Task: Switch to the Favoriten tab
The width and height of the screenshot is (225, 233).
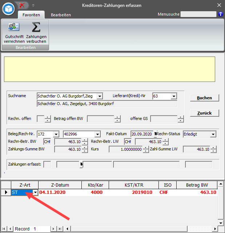Action: (31, 15)
